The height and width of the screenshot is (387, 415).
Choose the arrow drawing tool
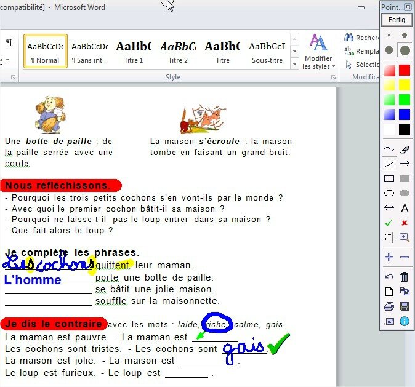coord(405,164)
